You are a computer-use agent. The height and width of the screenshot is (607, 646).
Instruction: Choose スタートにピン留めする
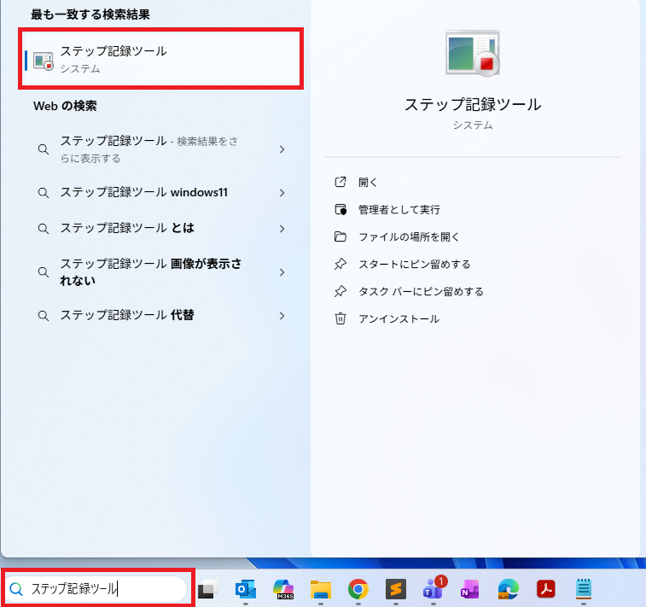(414, 264)
